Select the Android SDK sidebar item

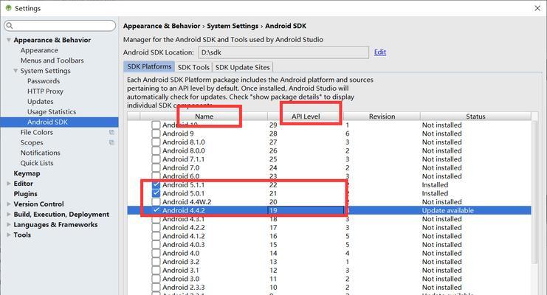(59, 122)
